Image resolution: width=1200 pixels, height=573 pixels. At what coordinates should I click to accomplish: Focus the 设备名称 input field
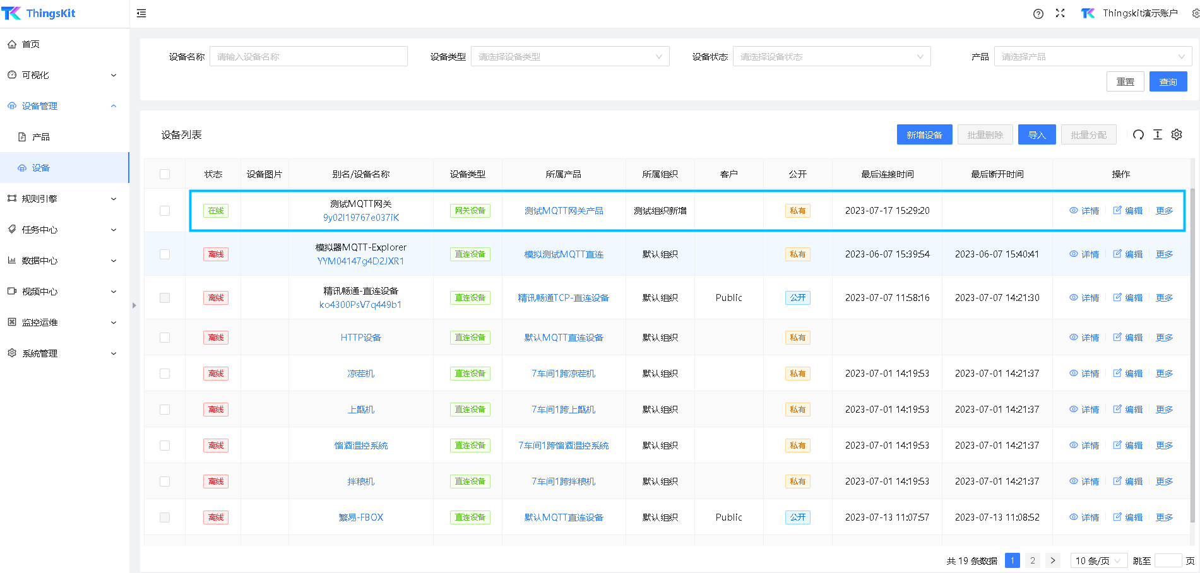pyautogui.click(x=308, y=57)
